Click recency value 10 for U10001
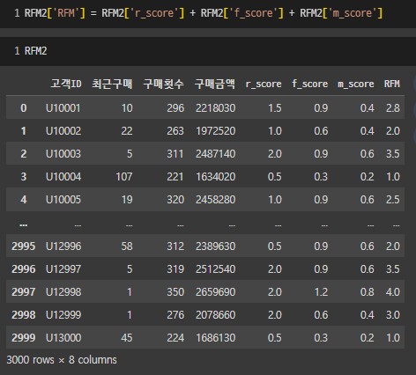The width and height of the screenshot is (416, 375). pyautogui.click(x=127, y=108)
